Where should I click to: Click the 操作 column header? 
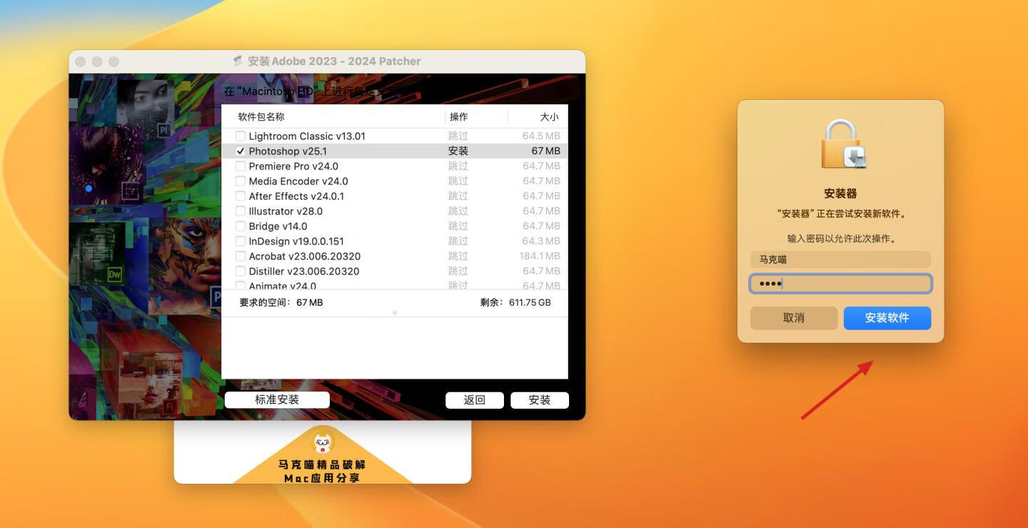click(x=459, y=116)
